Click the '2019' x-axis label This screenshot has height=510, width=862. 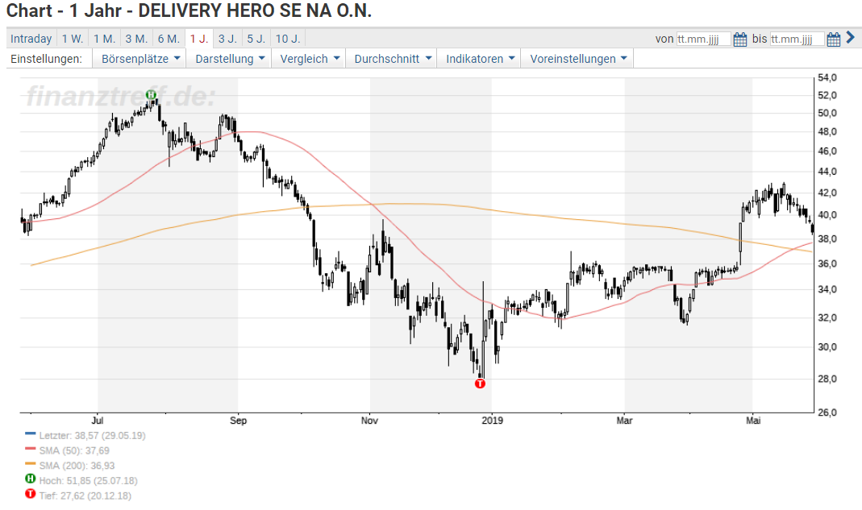pos(492,421)
